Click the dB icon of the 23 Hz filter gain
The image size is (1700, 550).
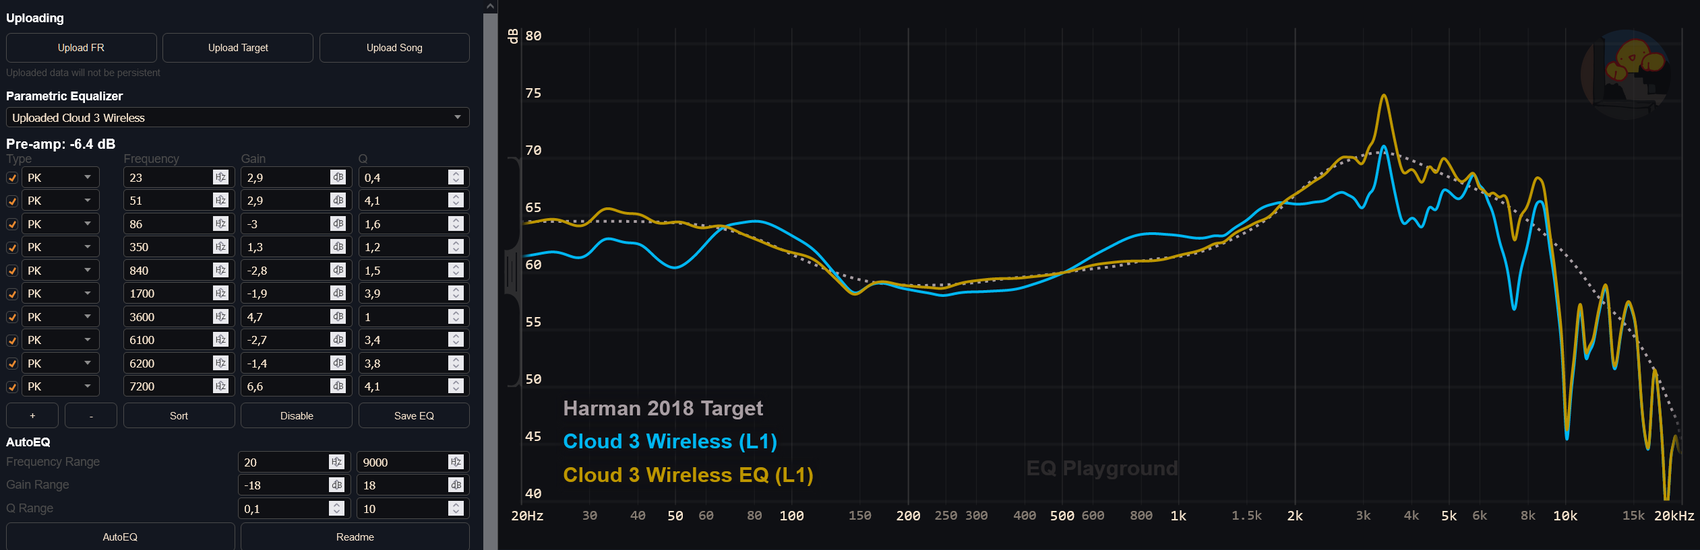tap(338, 177)
